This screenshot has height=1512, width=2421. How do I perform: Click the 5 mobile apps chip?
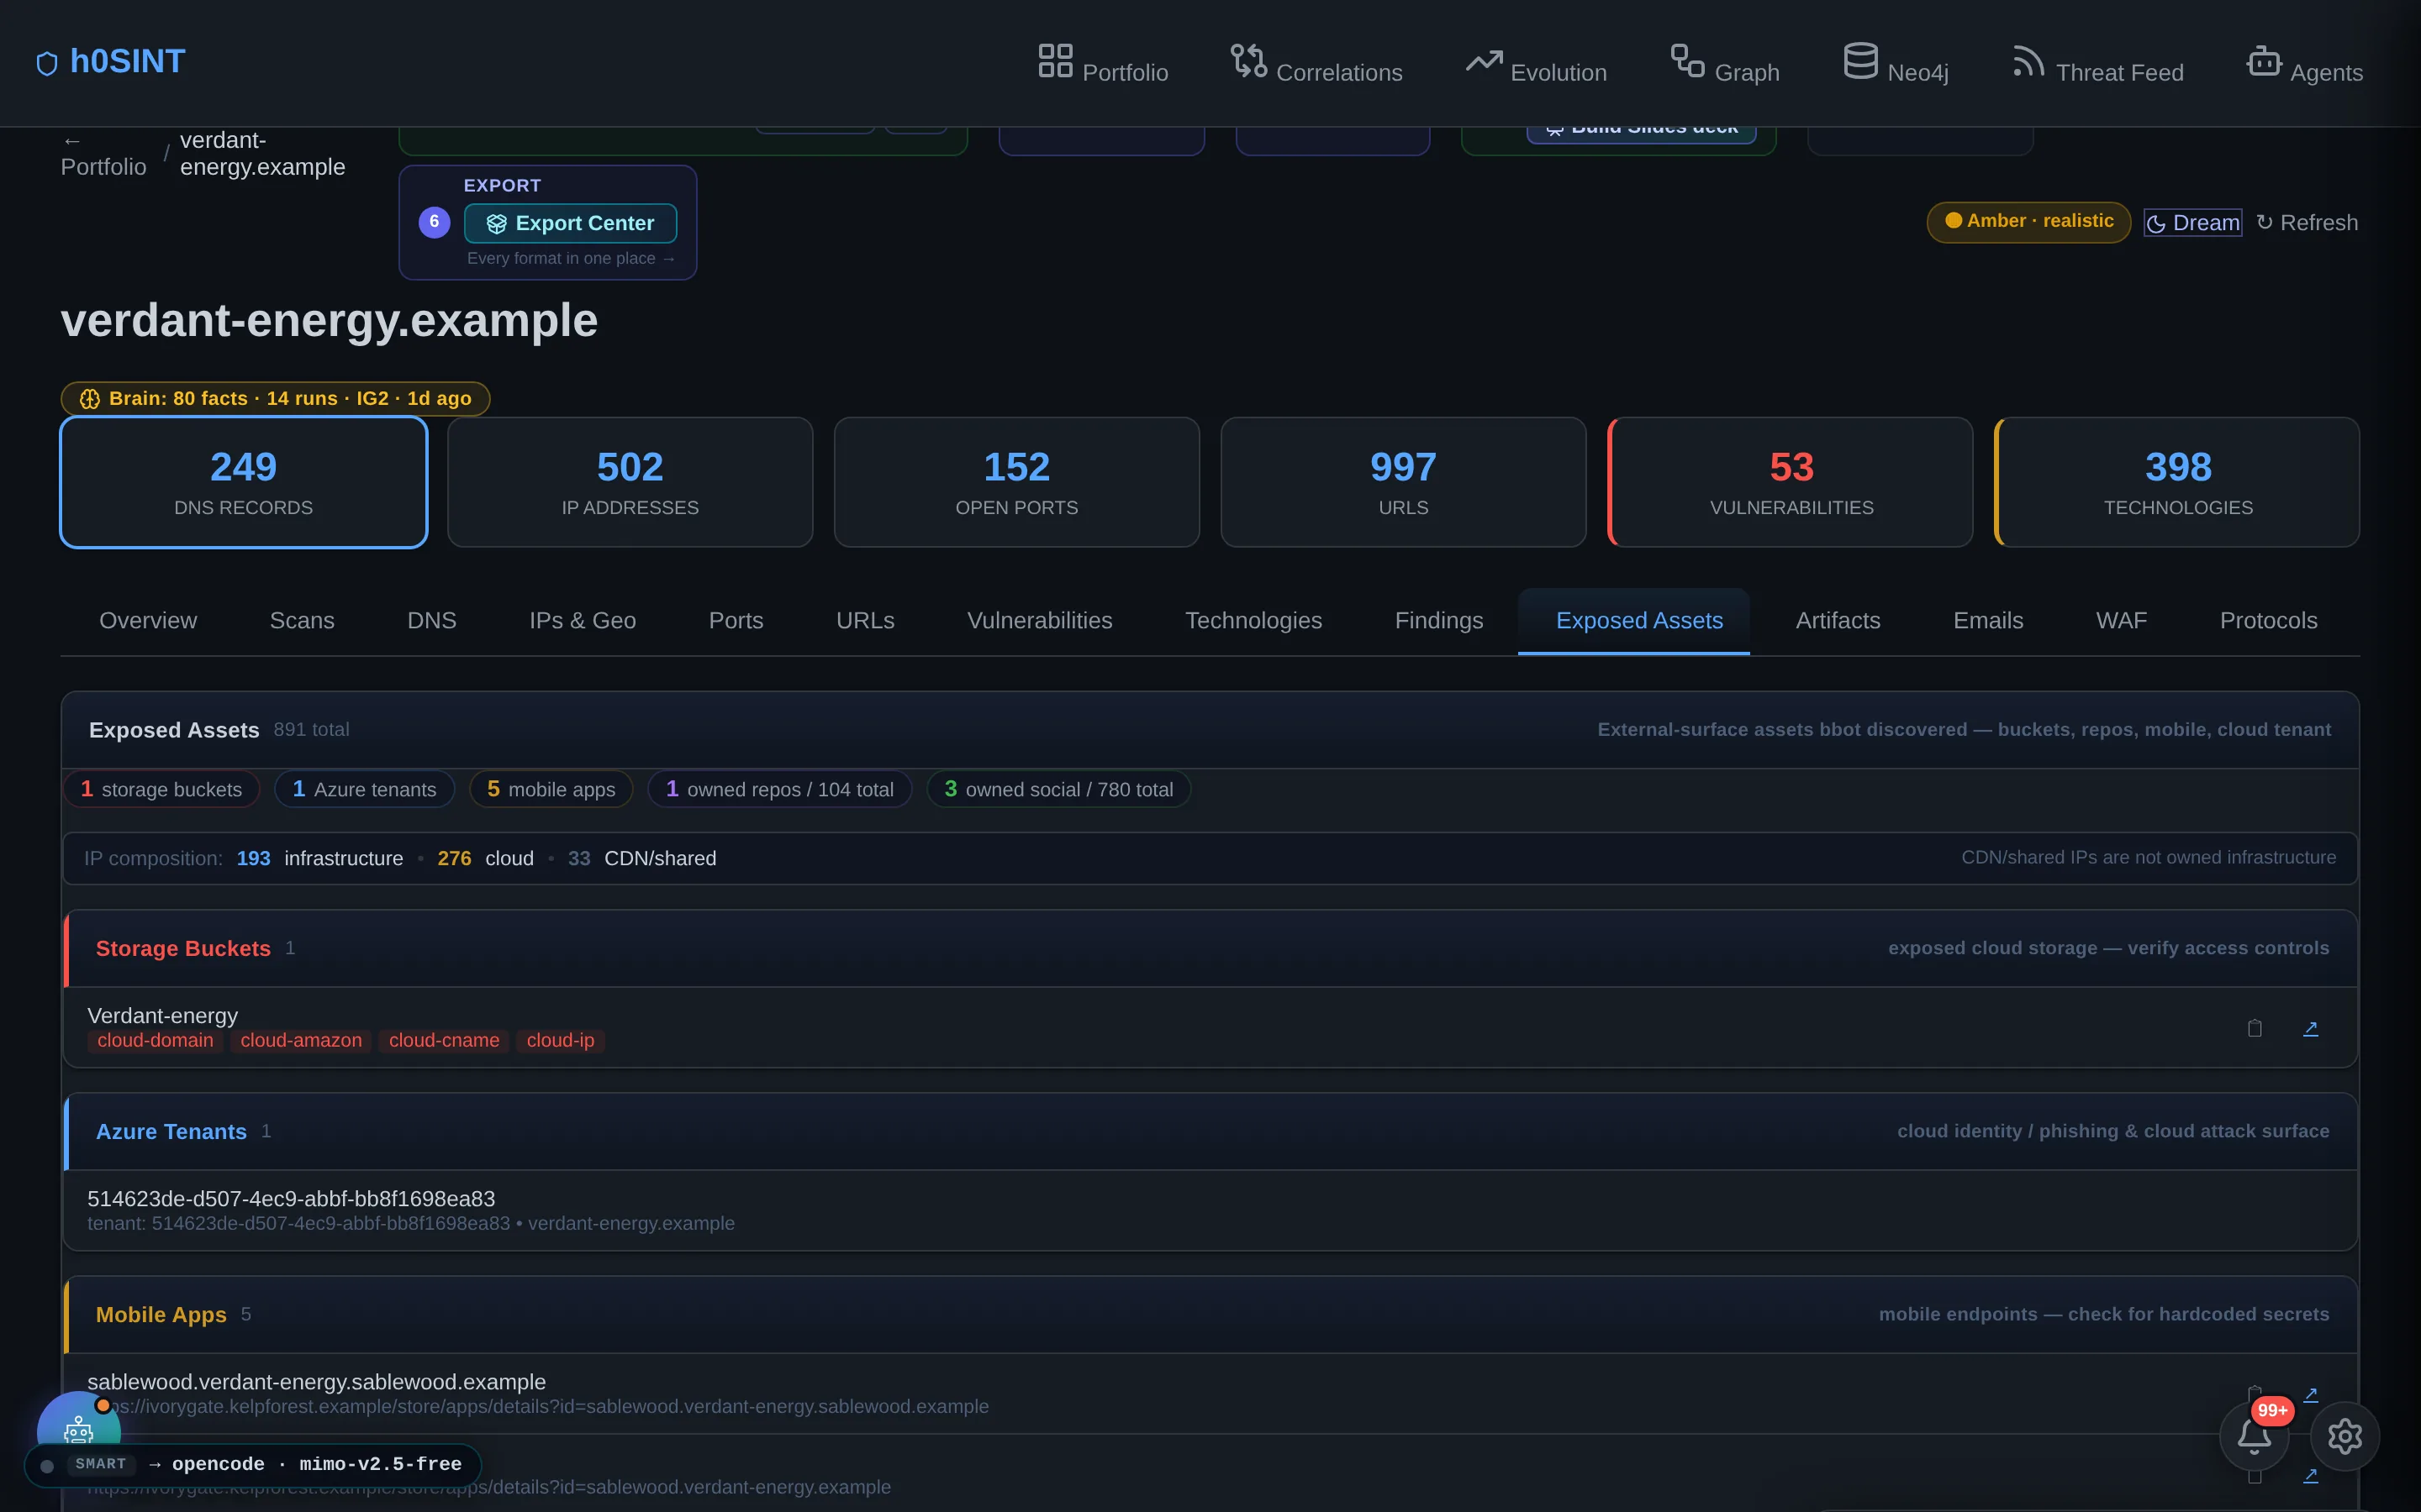[x=551, y=789]
